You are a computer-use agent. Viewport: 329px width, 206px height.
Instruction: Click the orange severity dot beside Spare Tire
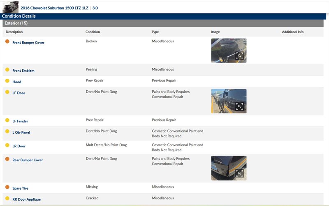(7, 187)
